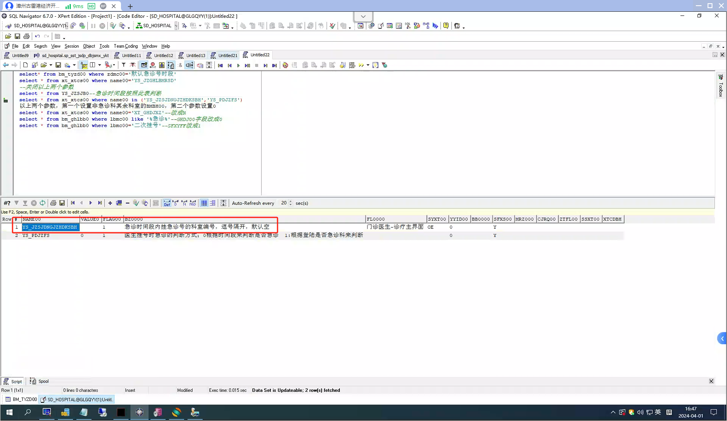The width and height of the screenshot is (727, 421).
Task: Click the Save file floppy disk icon
Action: click(17, 36)
